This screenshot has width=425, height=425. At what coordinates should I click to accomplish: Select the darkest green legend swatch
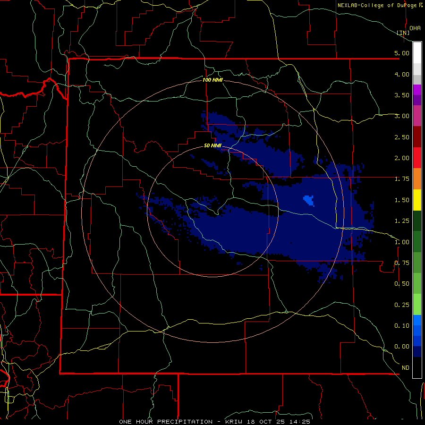(417, 221)
